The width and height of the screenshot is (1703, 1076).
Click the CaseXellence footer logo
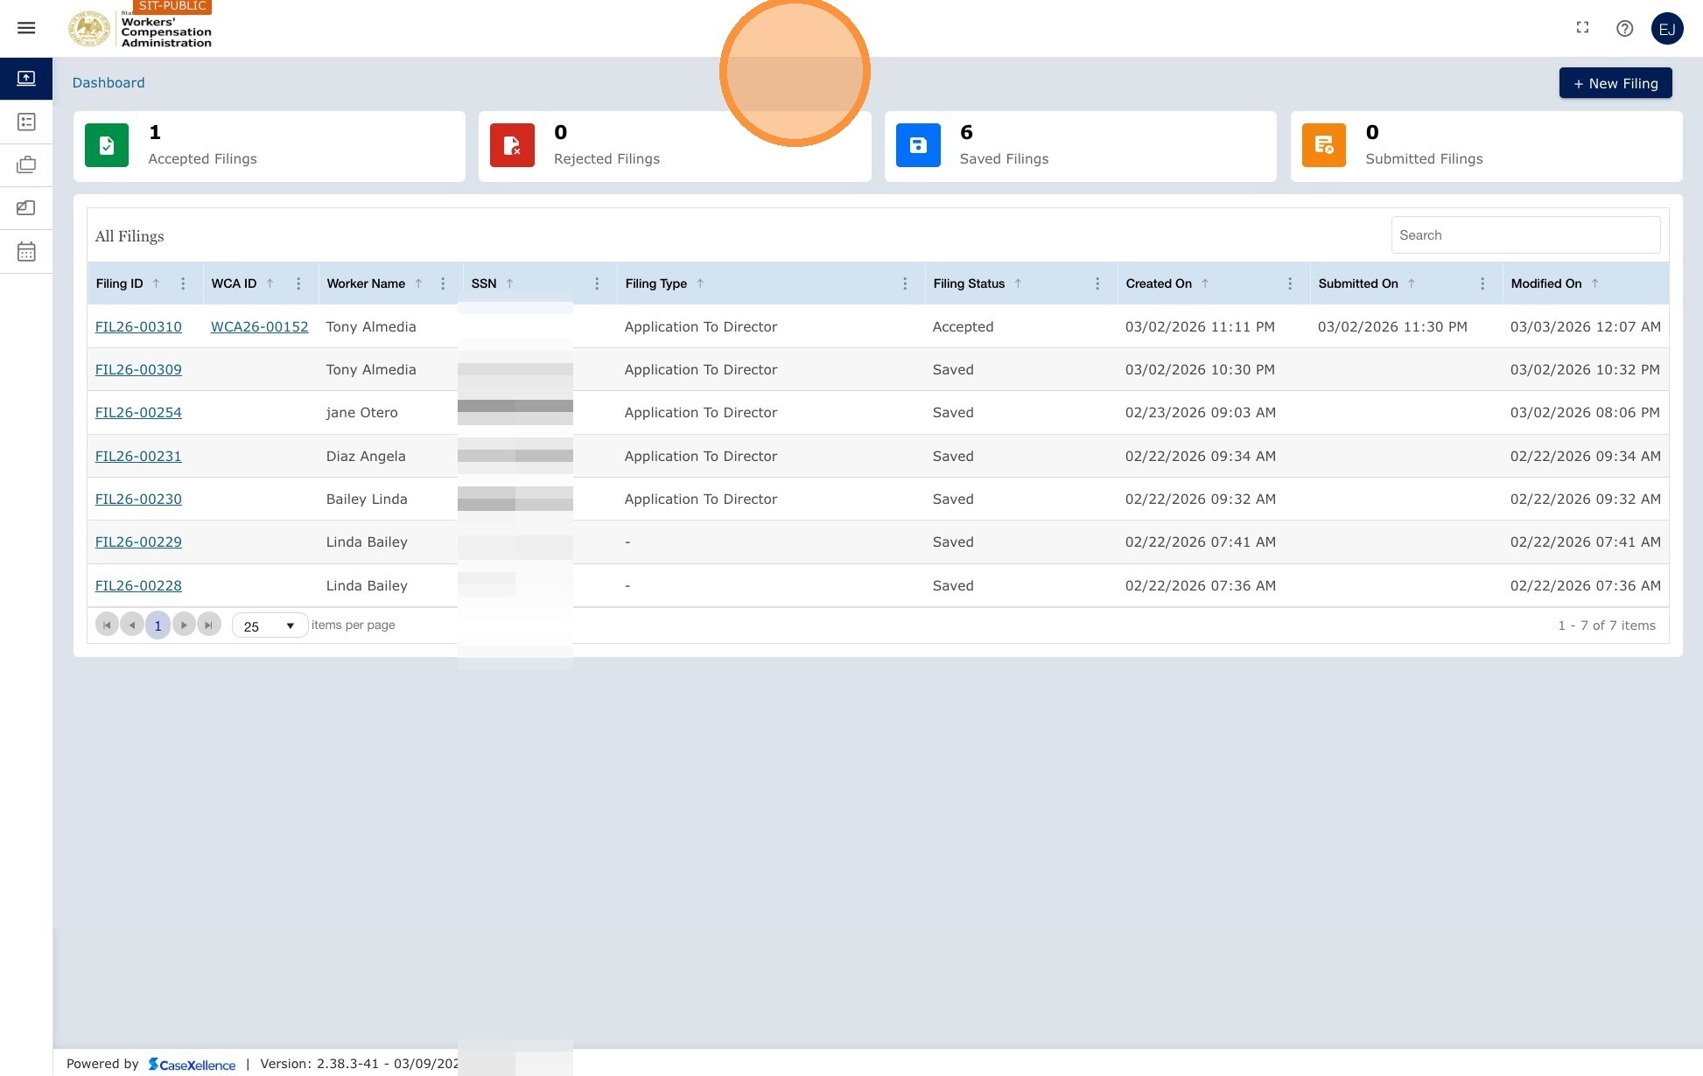[192, 1064]
